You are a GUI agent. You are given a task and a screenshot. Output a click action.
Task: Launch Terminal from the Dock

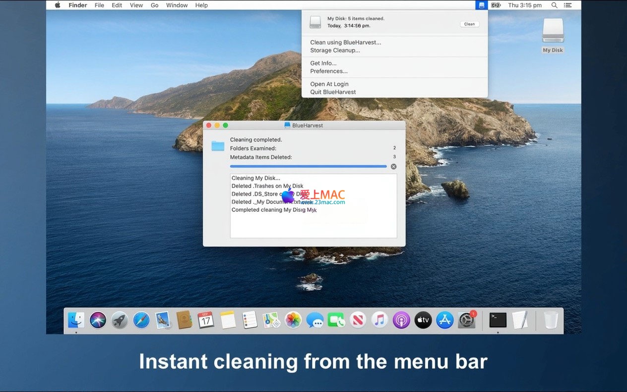498,320
